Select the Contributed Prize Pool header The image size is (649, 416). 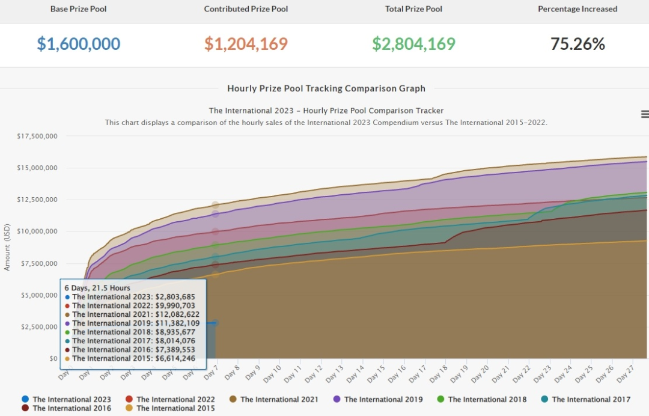(246, 9)
